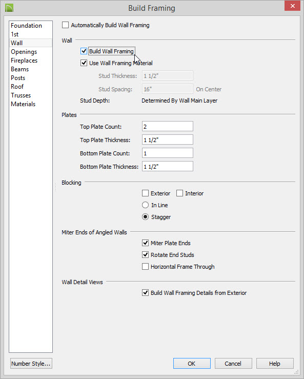Image resolution: width=304 pixels, height=379 pixels.
Task: Edit the Bottom Plate Thickness field
Action: tap(168, 166)
